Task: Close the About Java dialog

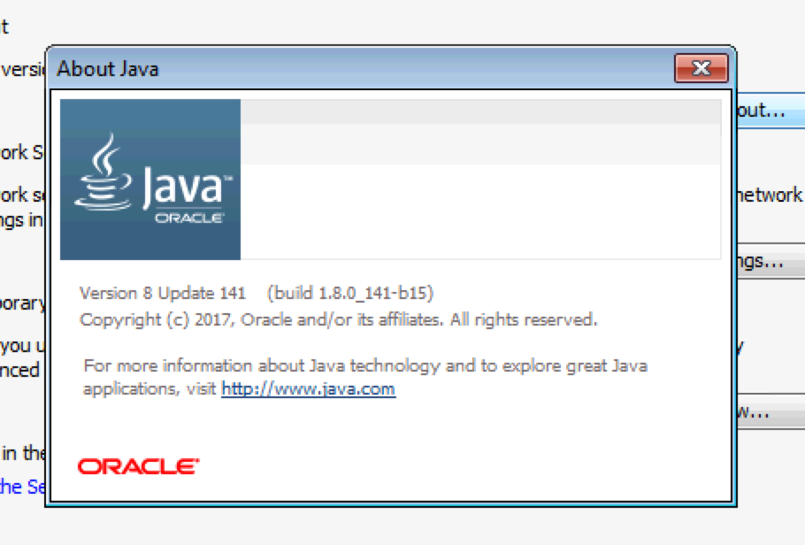Action: 701,68
